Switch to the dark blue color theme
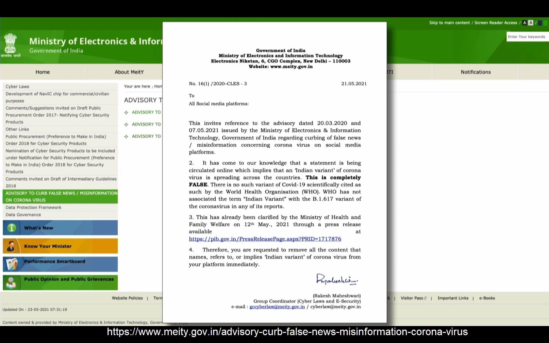The image size is (549, 343). click(540, 23)
